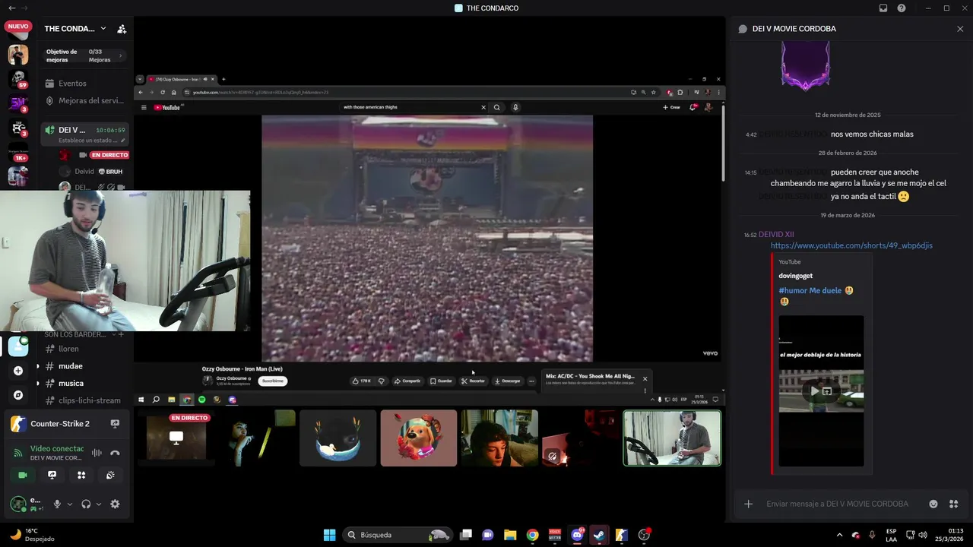973x547 pixels.
Task: Open the soundboard button
Action: [x=110, y=475]
